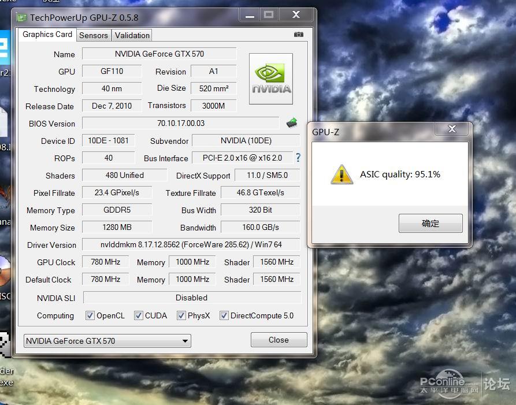The height and width of the screenshot is (405, 516).
Task: Click the GPU Name text field
Action: [x=159, y=54]
